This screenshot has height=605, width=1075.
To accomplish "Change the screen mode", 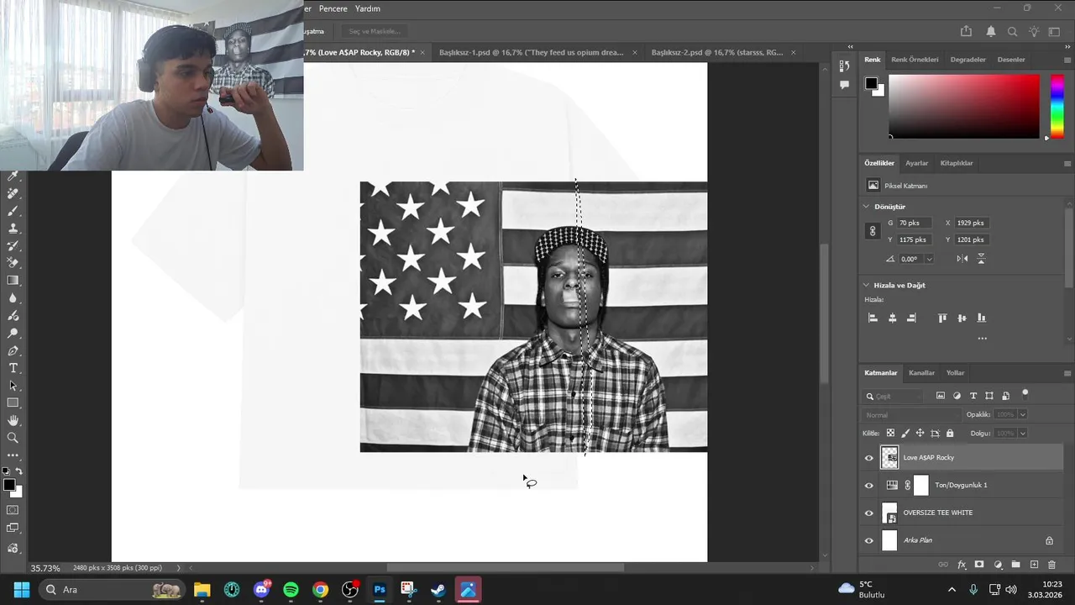I will (13, 529).
